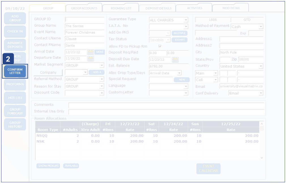The image size is (287, 184).
Task: Open the Method of Payment dropdown
Action: 261,27
